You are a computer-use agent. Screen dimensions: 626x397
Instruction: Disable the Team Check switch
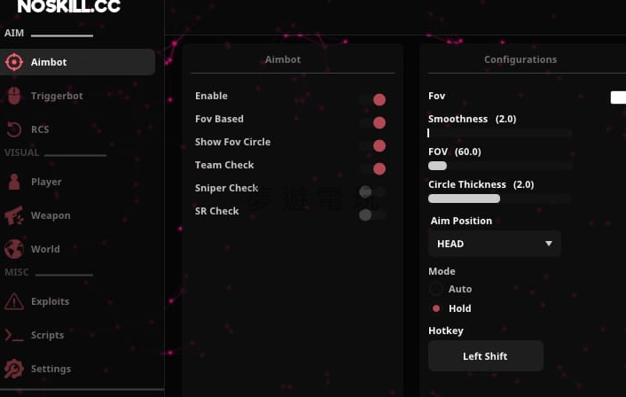pyautogui.click(x=372, y=168)
